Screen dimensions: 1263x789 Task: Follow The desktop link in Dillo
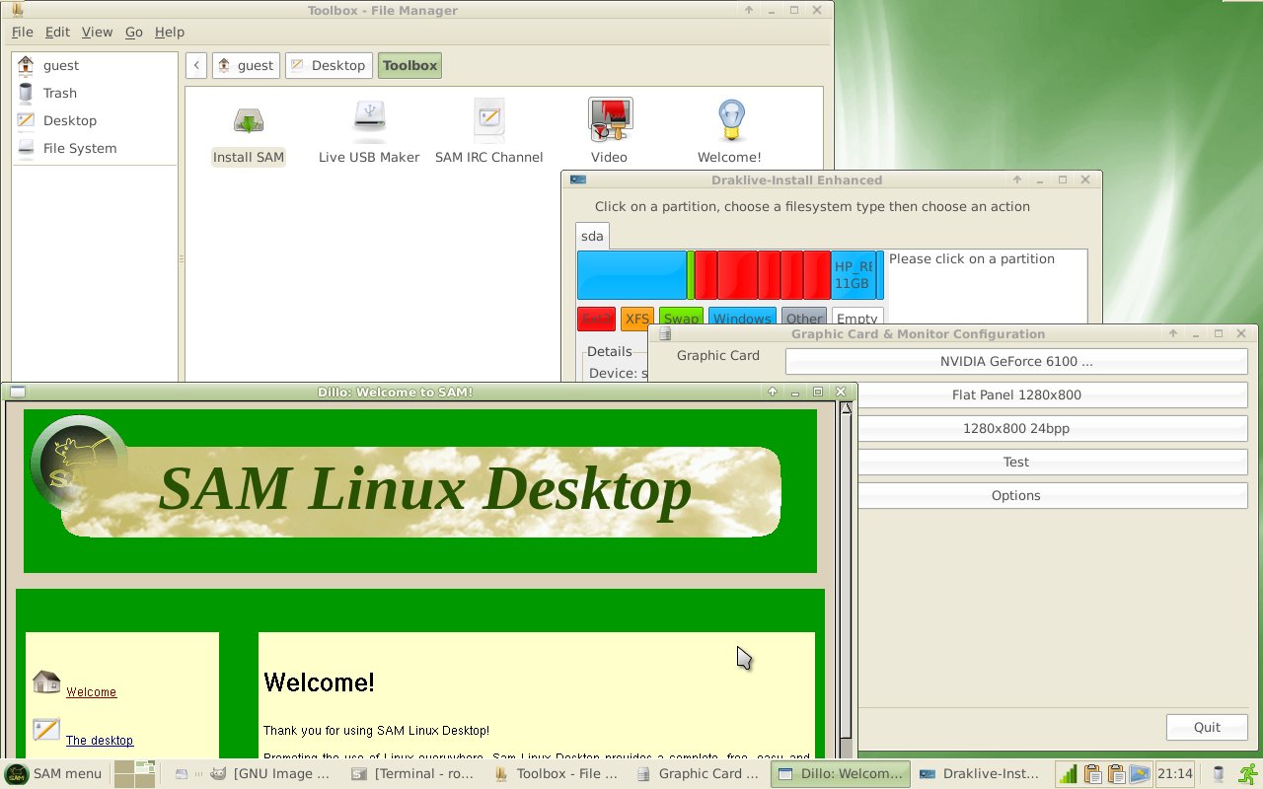click(100, 741)
